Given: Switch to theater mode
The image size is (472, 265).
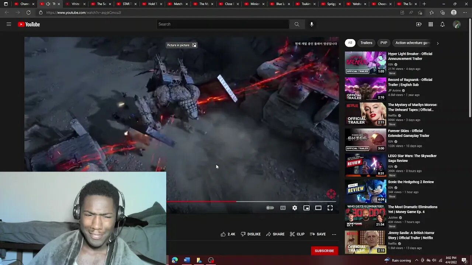Looking at the screenshot, I should (318, 208).
